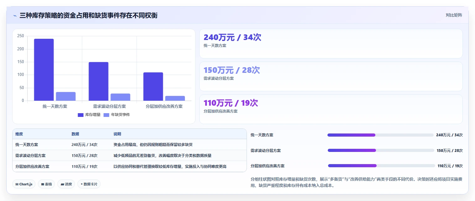Click the progress value 110万元 / 19次

click(x=450, y=166)
